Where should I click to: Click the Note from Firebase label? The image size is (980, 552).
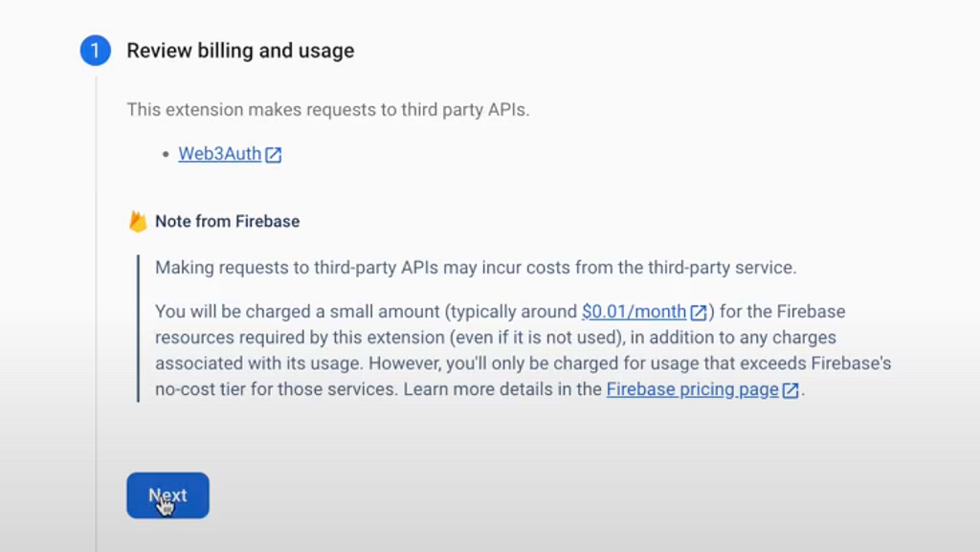click(x=227, y=221)
